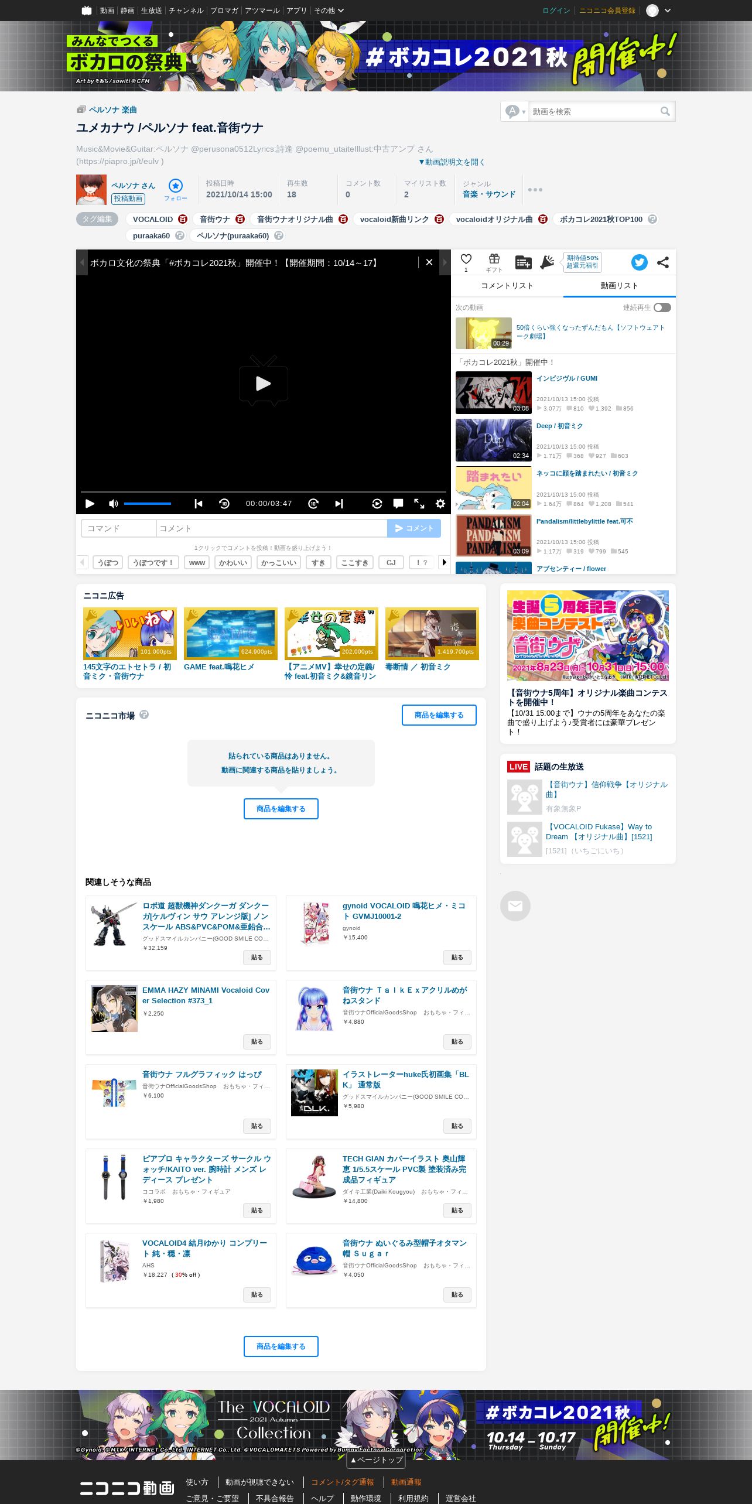Click the grey icon beside puraaka60 tag
This screenshot has height=1504, width=752.
pos(180,235)
